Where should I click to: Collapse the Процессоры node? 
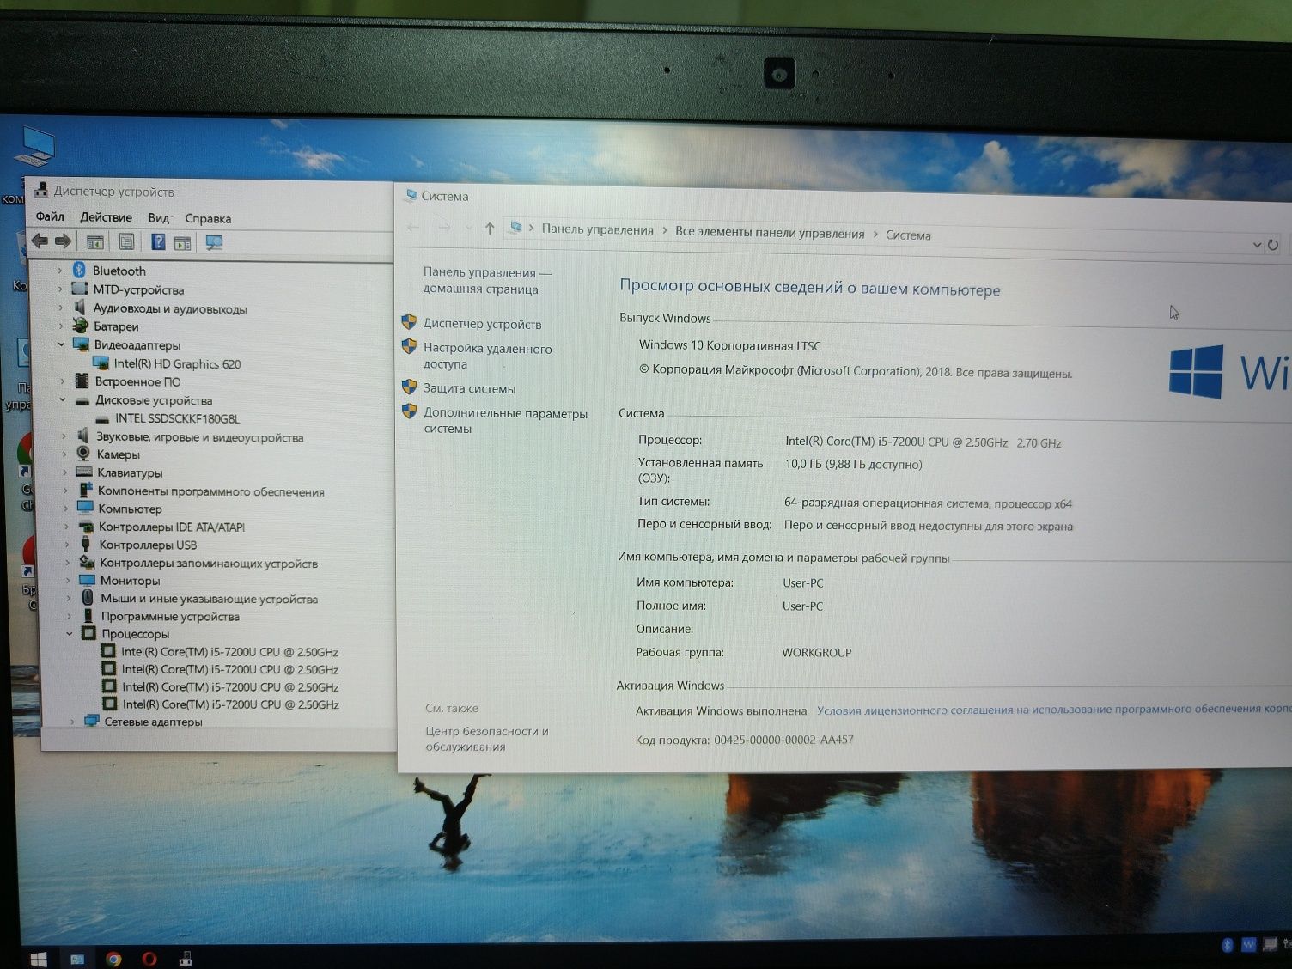tap(70, 634)
